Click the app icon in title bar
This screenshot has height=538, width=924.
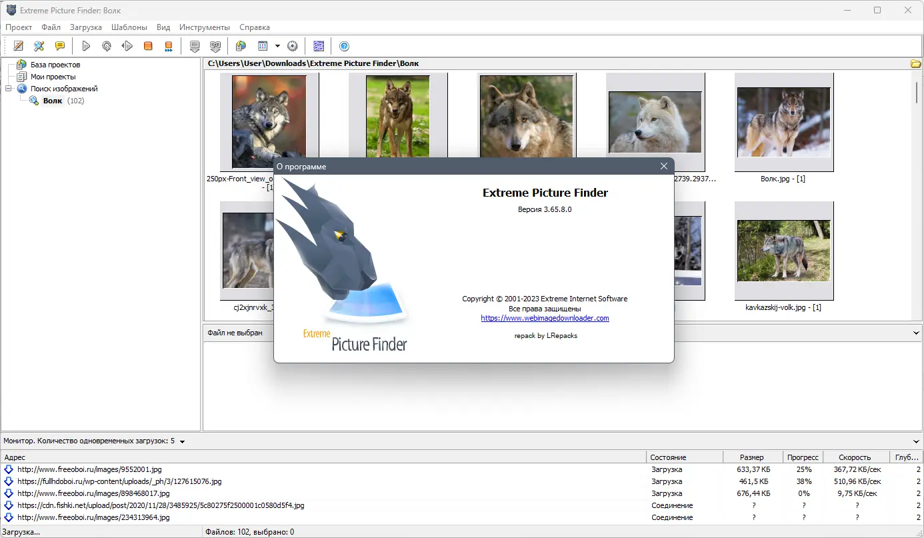pyautogui.click(x=11, y=11)
